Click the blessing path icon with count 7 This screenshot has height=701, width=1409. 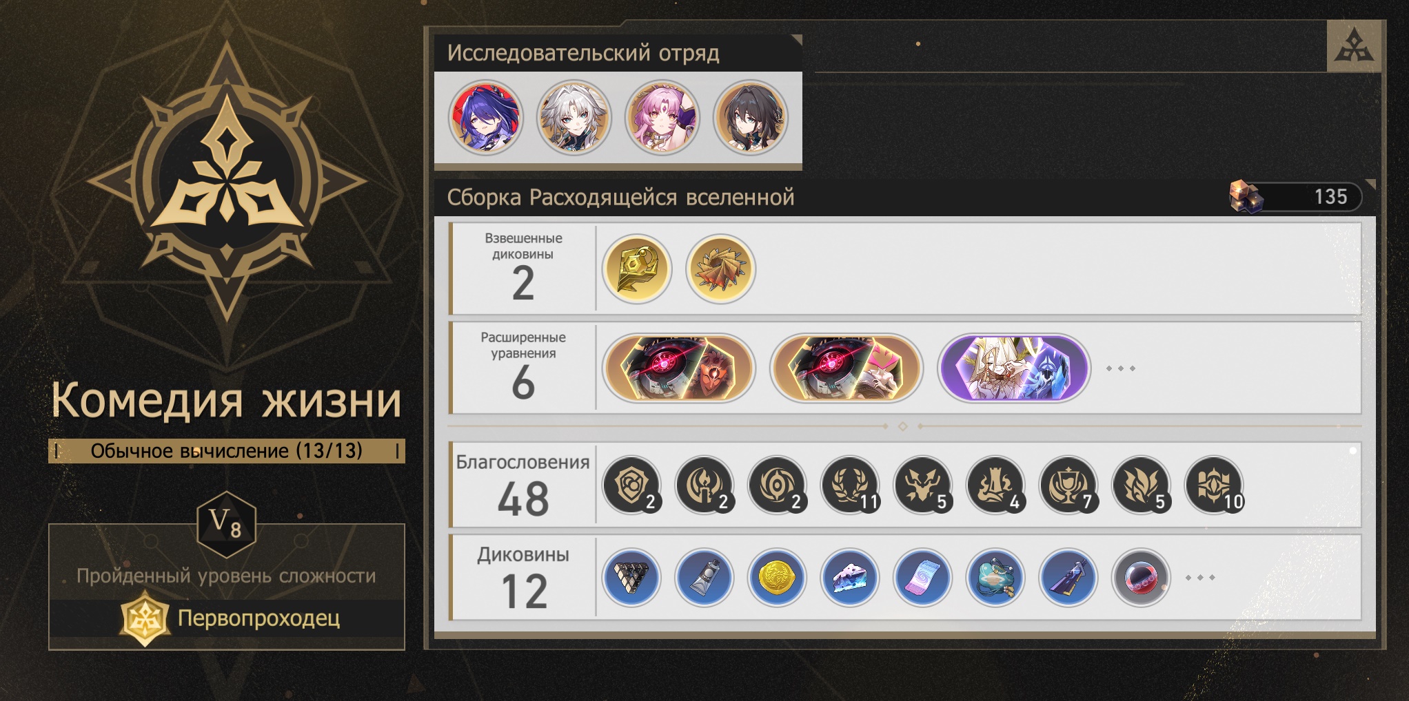tap(1069, 485)
